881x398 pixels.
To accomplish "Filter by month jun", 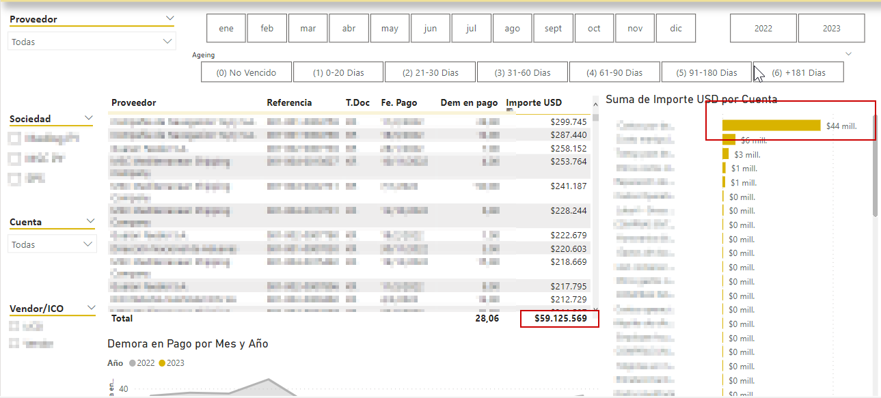I will [x=431, y=28].
